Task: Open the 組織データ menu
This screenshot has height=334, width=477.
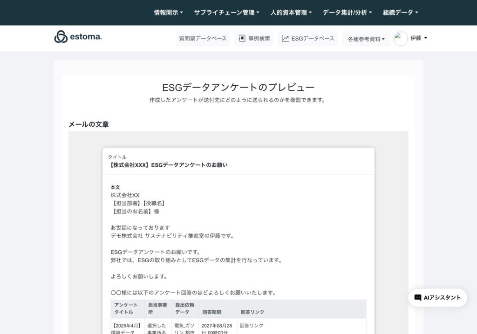Action: click(400, 13)
